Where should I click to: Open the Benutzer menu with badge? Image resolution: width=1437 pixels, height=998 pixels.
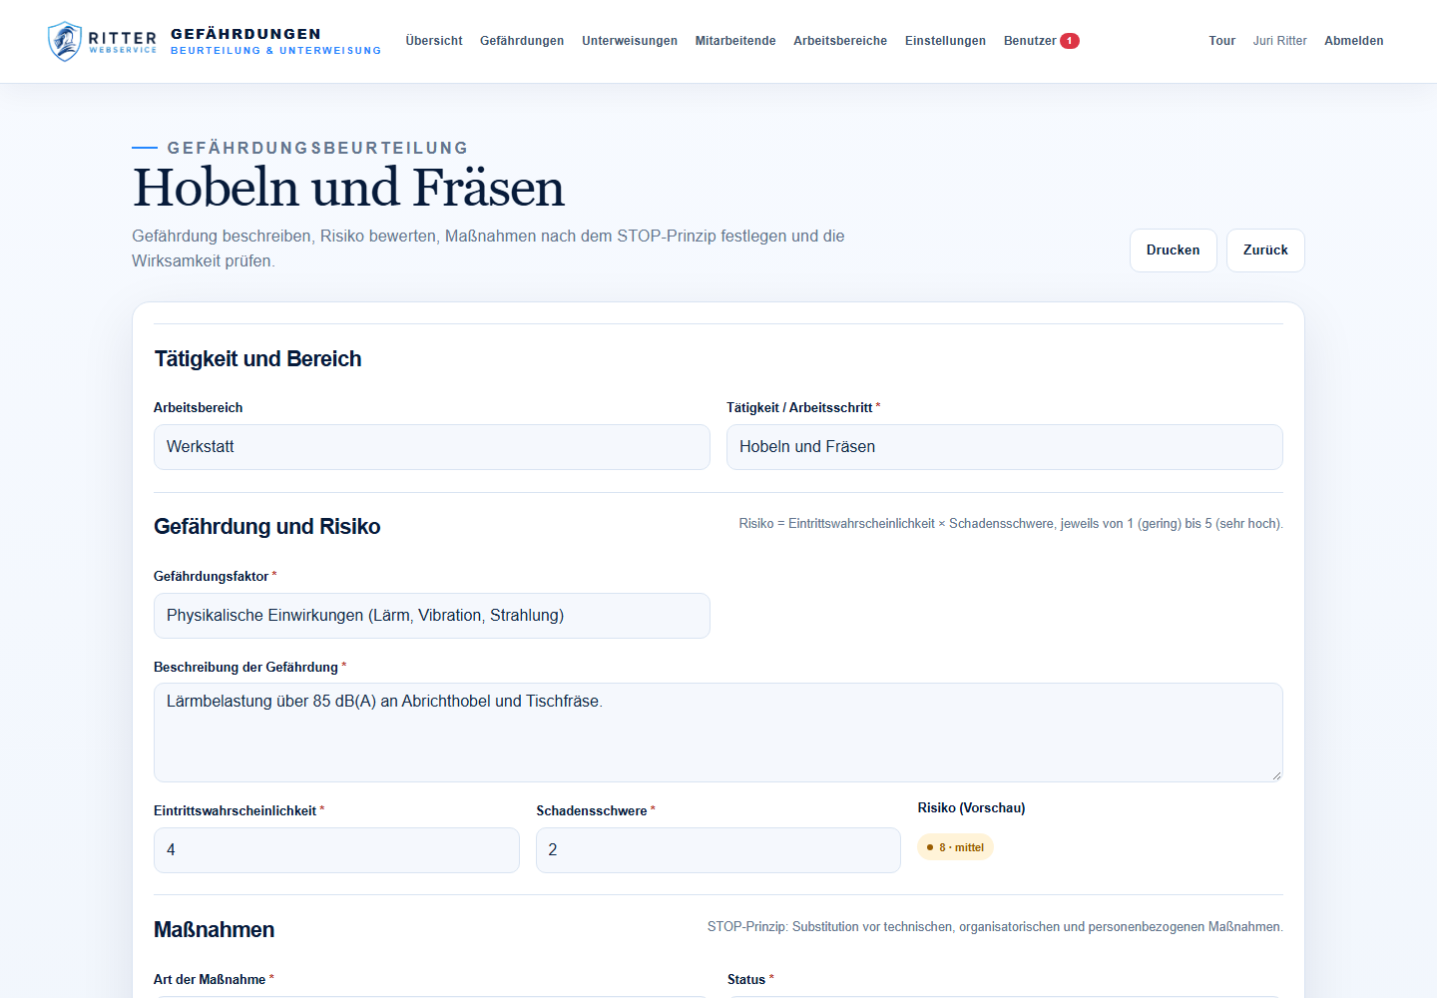coord(1041,41)
